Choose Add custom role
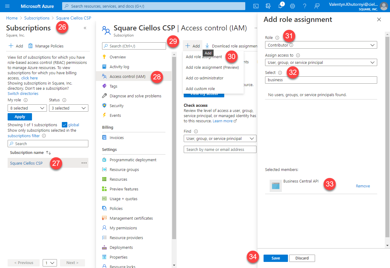Viewport: 390px width, 268px height. (x=200, y=89)
